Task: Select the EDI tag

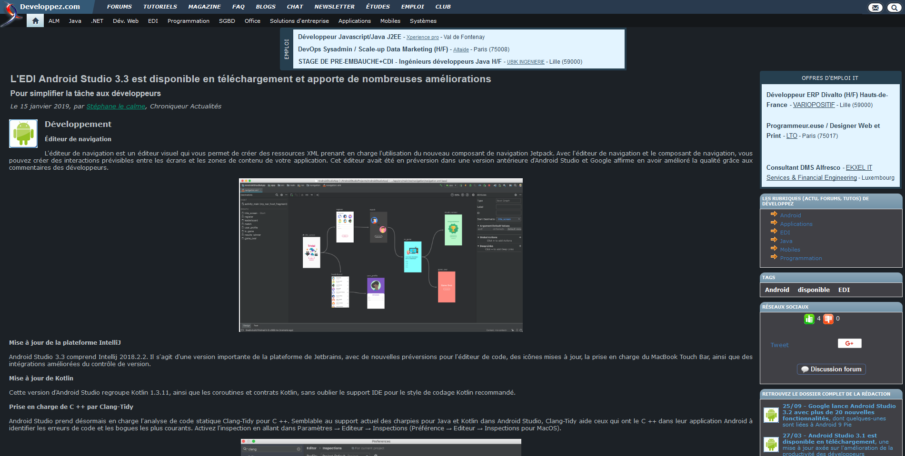Action: click(844, 290)
